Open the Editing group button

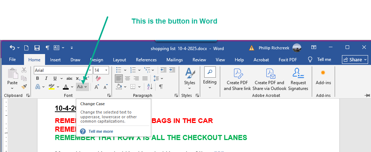tap(210, 78)
